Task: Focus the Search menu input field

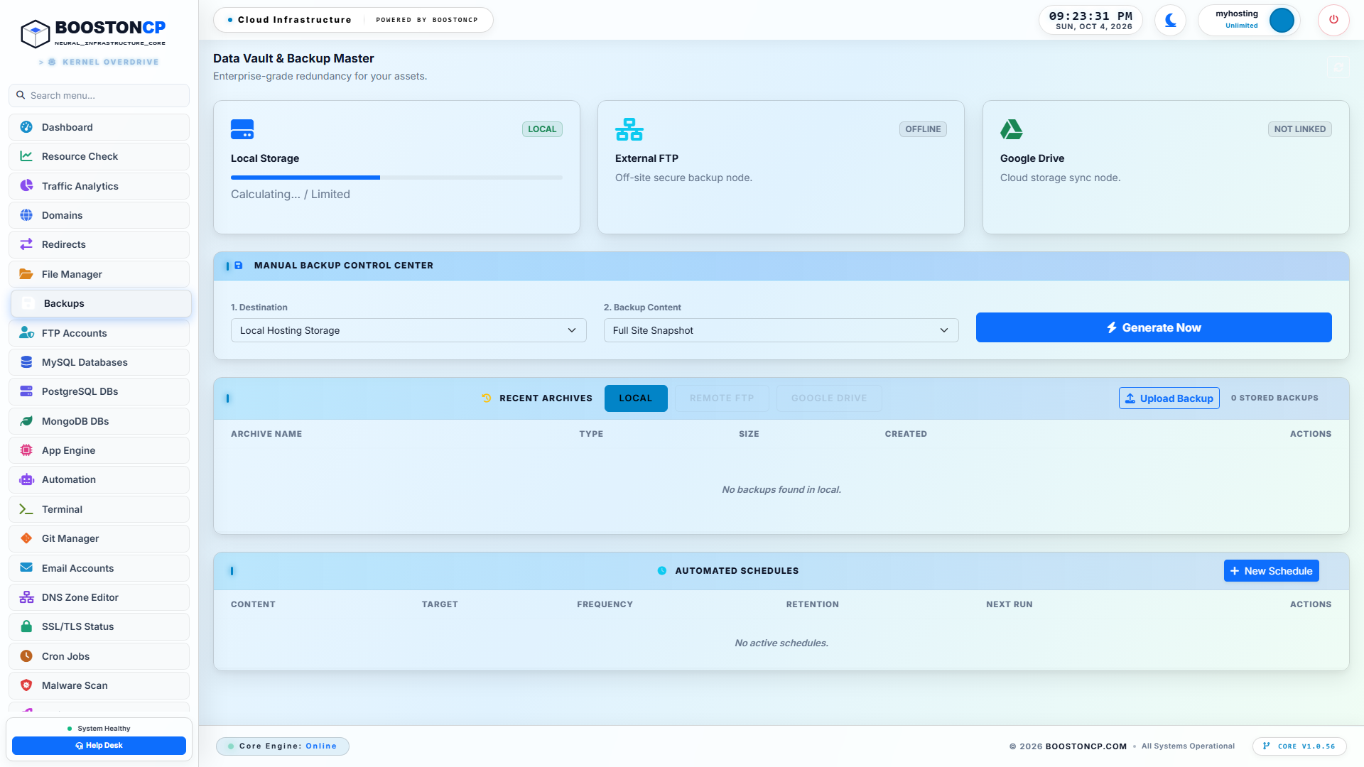Action: (x=99, y=95)
